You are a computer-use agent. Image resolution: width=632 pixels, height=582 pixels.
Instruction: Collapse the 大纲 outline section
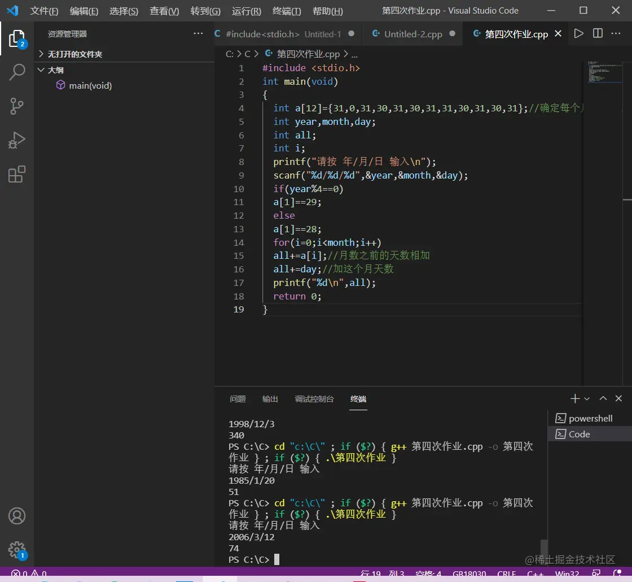point(55,70)
